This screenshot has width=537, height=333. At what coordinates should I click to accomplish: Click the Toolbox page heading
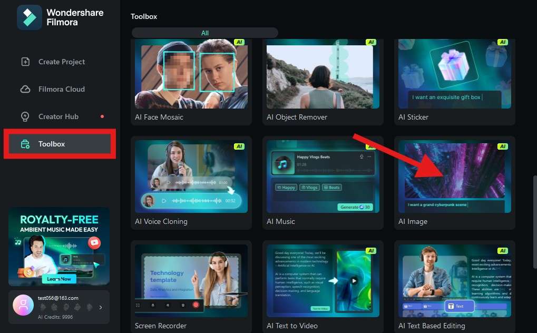(x=144, y=16)
